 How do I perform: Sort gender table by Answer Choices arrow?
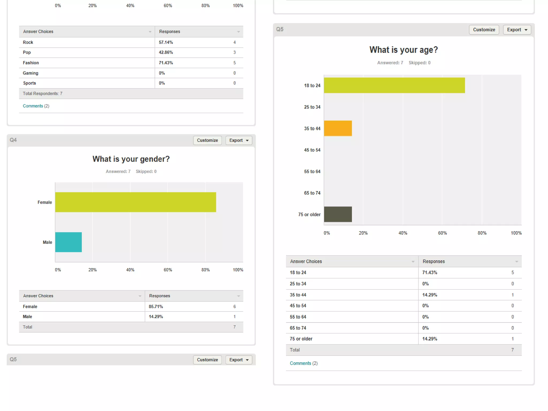(x=140, y=296)
